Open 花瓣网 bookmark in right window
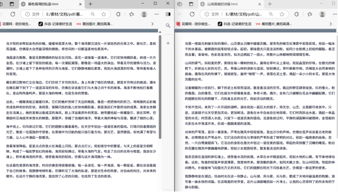The width and height of the screenshot is (338, 192). click(x=193, y=24)
